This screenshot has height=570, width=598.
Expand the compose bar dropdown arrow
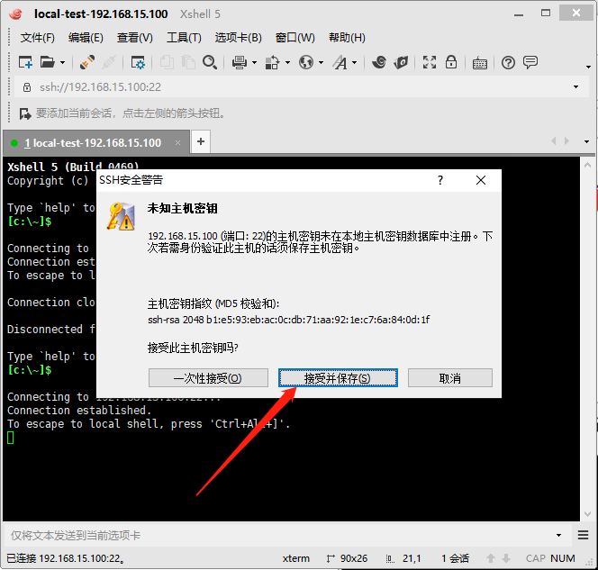(x=558, y=535)
